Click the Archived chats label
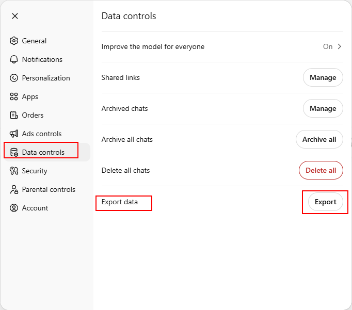Screen dimensions: 352x310 124,108
